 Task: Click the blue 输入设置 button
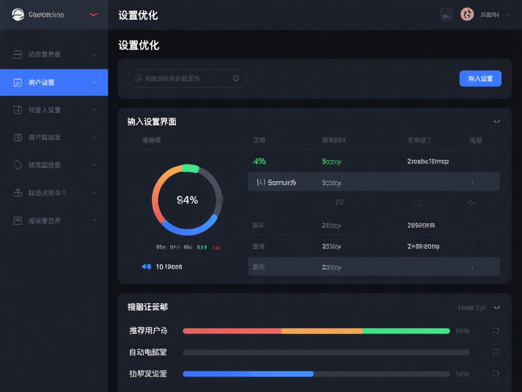(480, 78)
